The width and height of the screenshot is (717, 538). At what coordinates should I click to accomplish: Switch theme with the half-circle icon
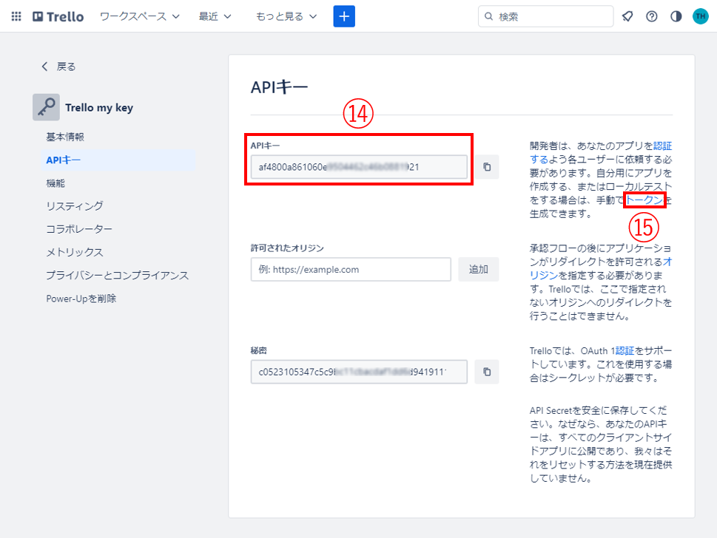point(675,16)
